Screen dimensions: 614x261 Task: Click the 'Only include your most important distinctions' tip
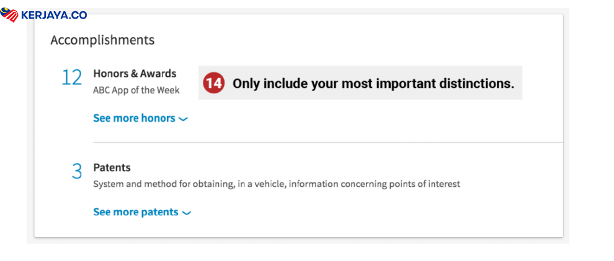click(x=373, y=83)
